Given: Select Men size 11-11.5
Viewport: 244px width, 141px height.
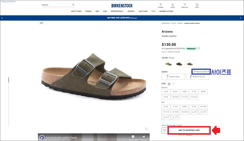Looking at the screenshot, I should 166,112.
